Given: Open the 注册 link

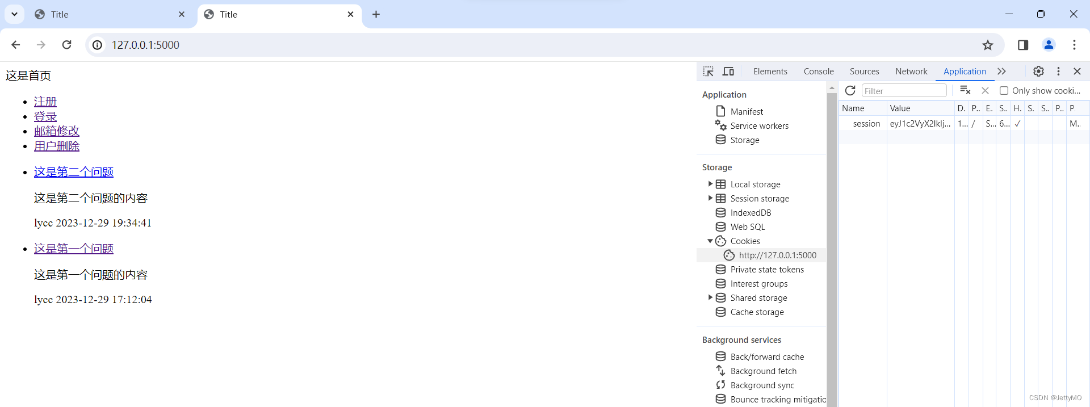Looking at the screenshot, I should point(45,102).
